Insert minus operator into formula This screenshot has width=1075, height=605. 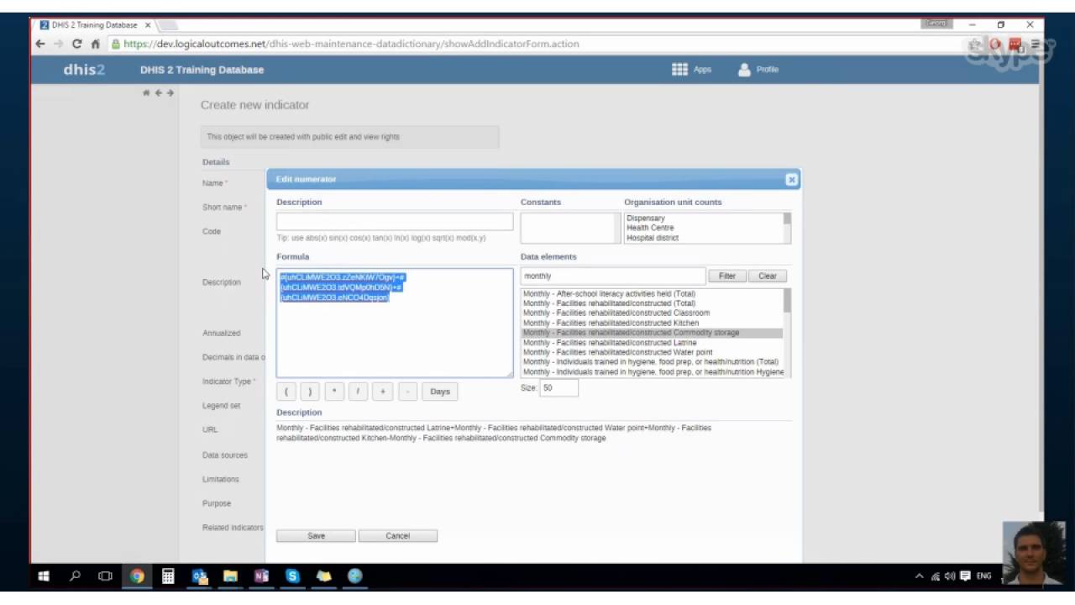coord(406,392)
